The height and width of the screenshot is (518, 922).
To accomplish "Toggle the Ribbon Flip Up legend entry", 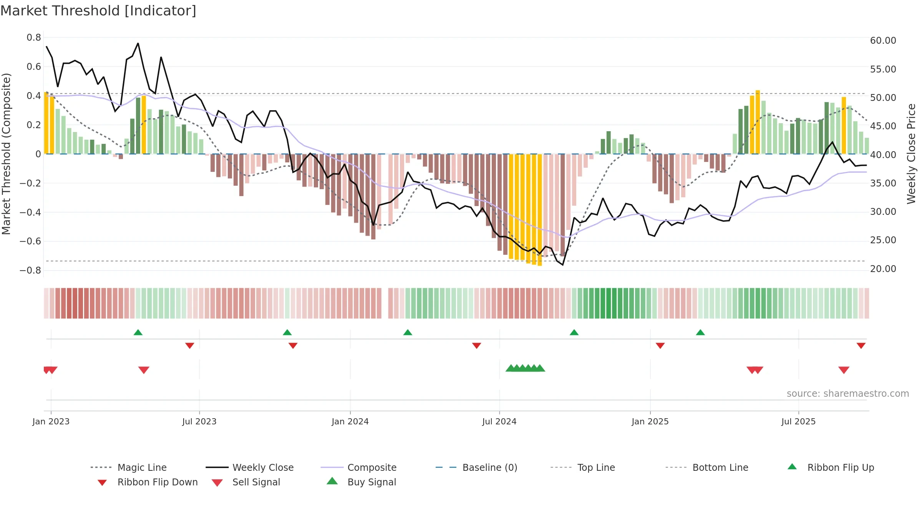I will pos(831,467).
